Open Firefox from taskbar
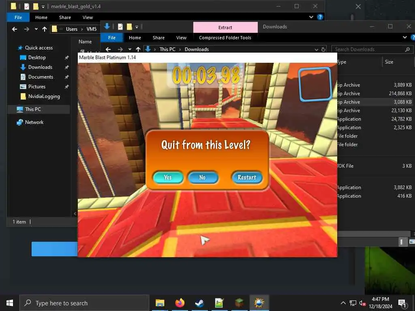The width and height of the screenshot is (415, 311). pos(180,303)
